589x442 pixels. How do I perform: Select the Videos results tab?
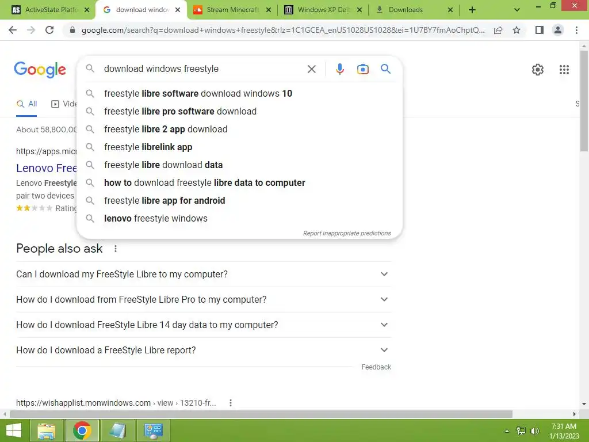tap(64, 104)
